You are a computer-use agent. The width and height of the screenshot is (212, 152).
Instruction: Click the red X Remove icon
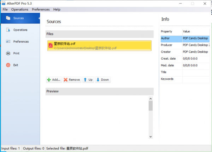point(66,80)
